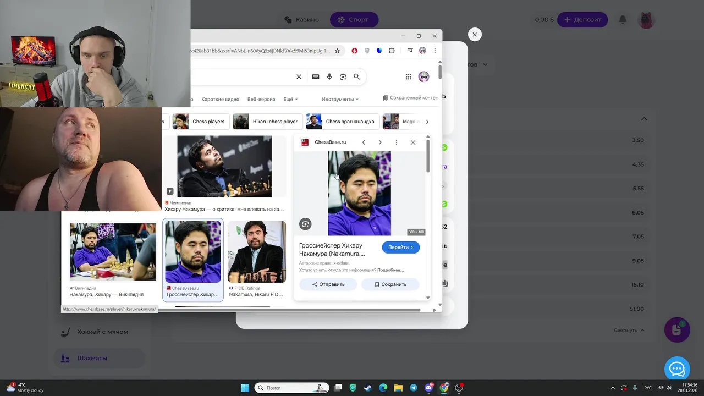Viewport: 704px width, 396px height.
Task: Switch to the Веб-версия tab
Action: pos(261,100)
